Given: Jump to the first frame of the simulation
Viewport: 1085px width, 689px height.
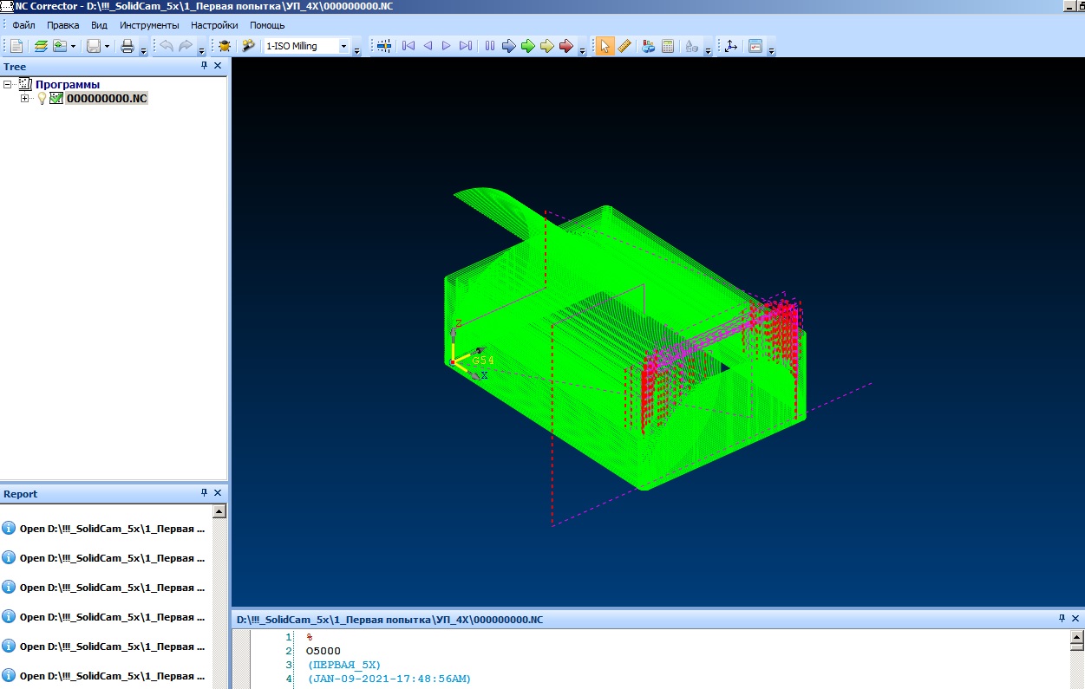Looking at the screenshot, I should pos(409,46).
